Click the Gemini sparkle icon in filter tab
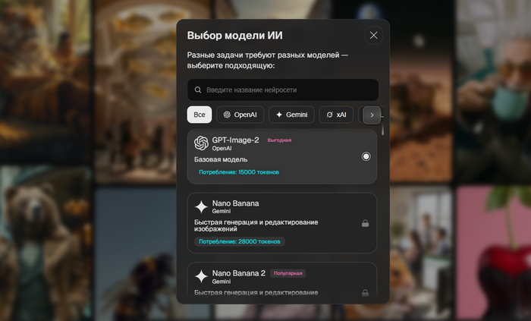Viewport: 531px width, 321px height. pos(279,115)
